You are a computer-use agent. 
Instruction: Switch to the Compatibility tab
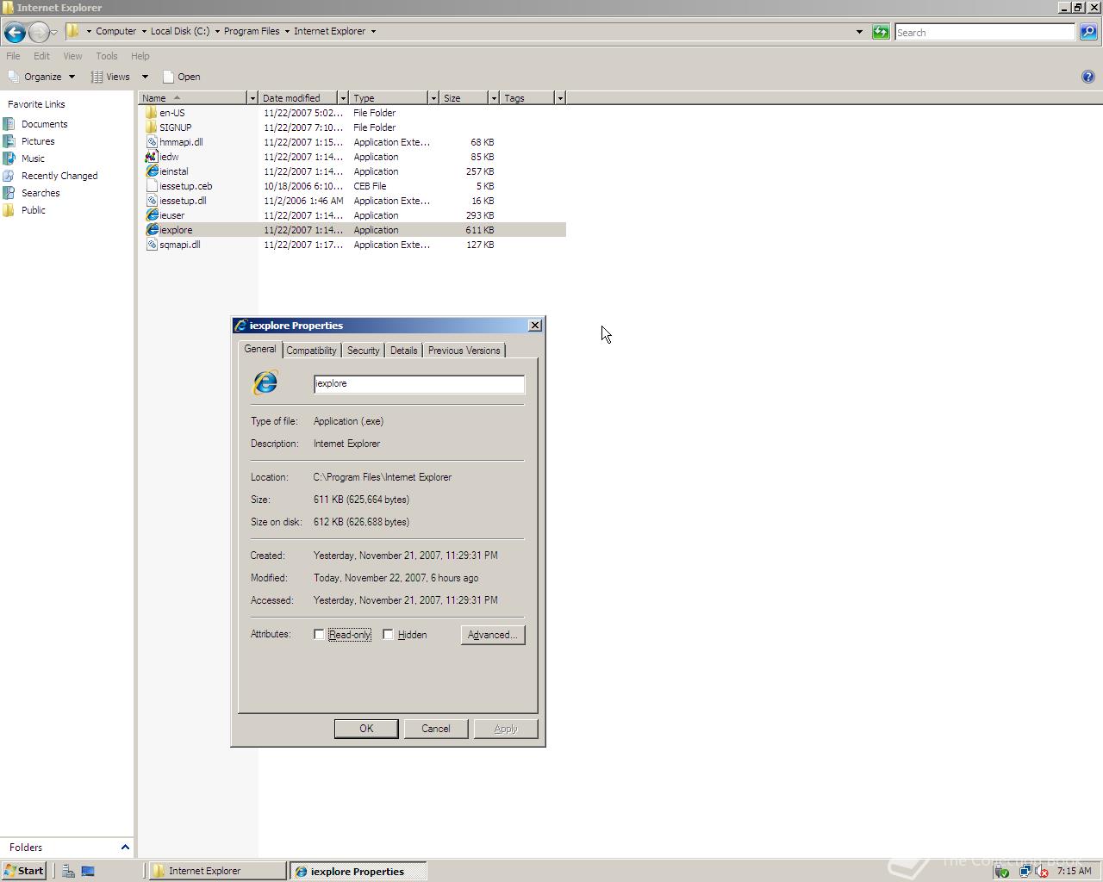311,351
